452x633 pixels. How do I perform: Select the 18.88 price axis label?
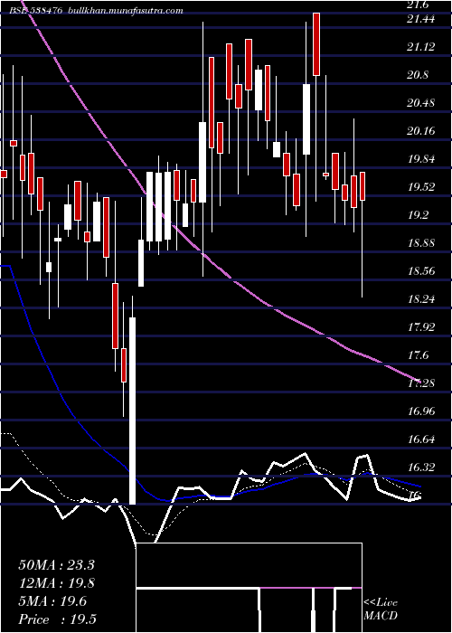421,243
